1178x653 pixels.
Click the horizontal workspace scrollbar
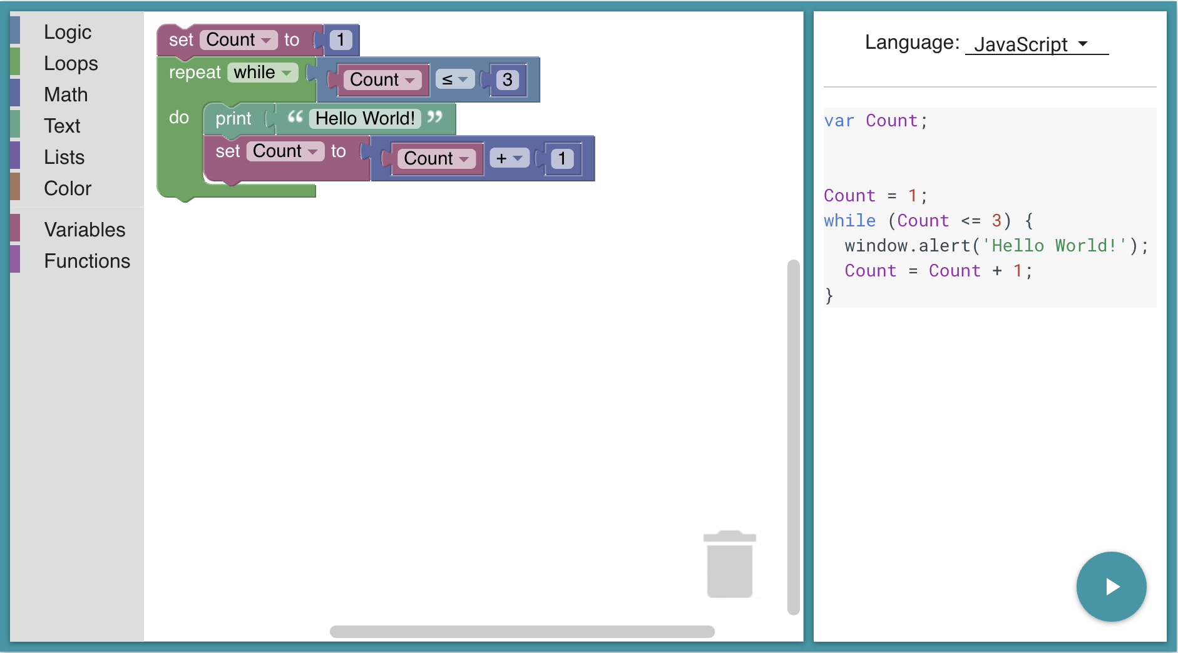click(x=522, y=632)
